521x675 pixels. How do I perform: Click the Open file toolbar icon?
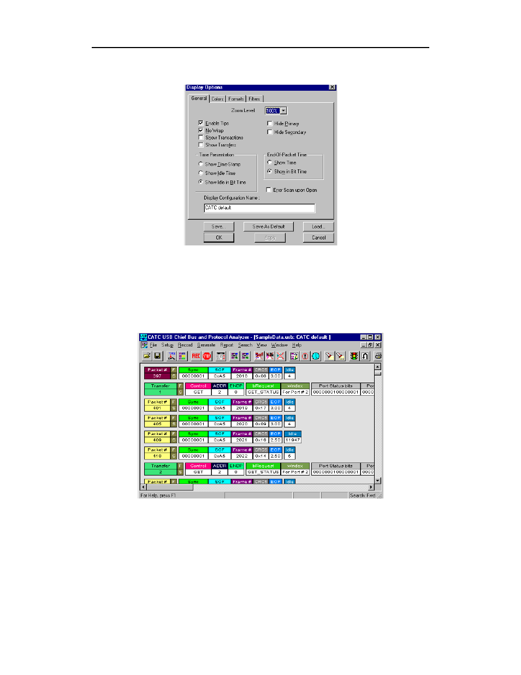pyautogui.click(x=147, y=356)
